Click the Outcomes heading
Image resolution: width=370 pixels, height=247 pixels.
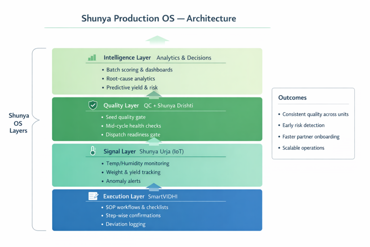coord(292,98)
